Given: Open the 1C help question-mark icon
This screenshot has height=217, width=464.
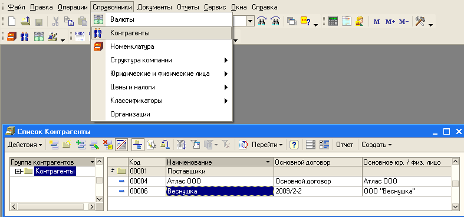Looking at the screenshot, I should click(305, 21).
